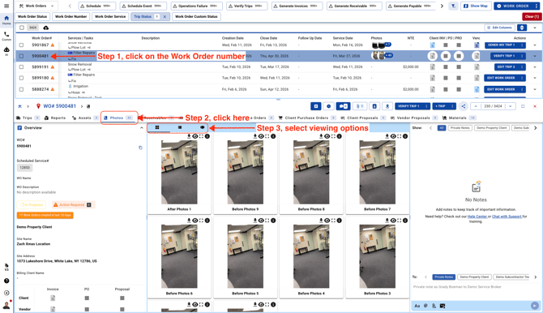Viewport: 543px width, 313px height.
Task: Open the VERIFY TRIP 1 options menu in the toolbar
Action: [426, 106]
